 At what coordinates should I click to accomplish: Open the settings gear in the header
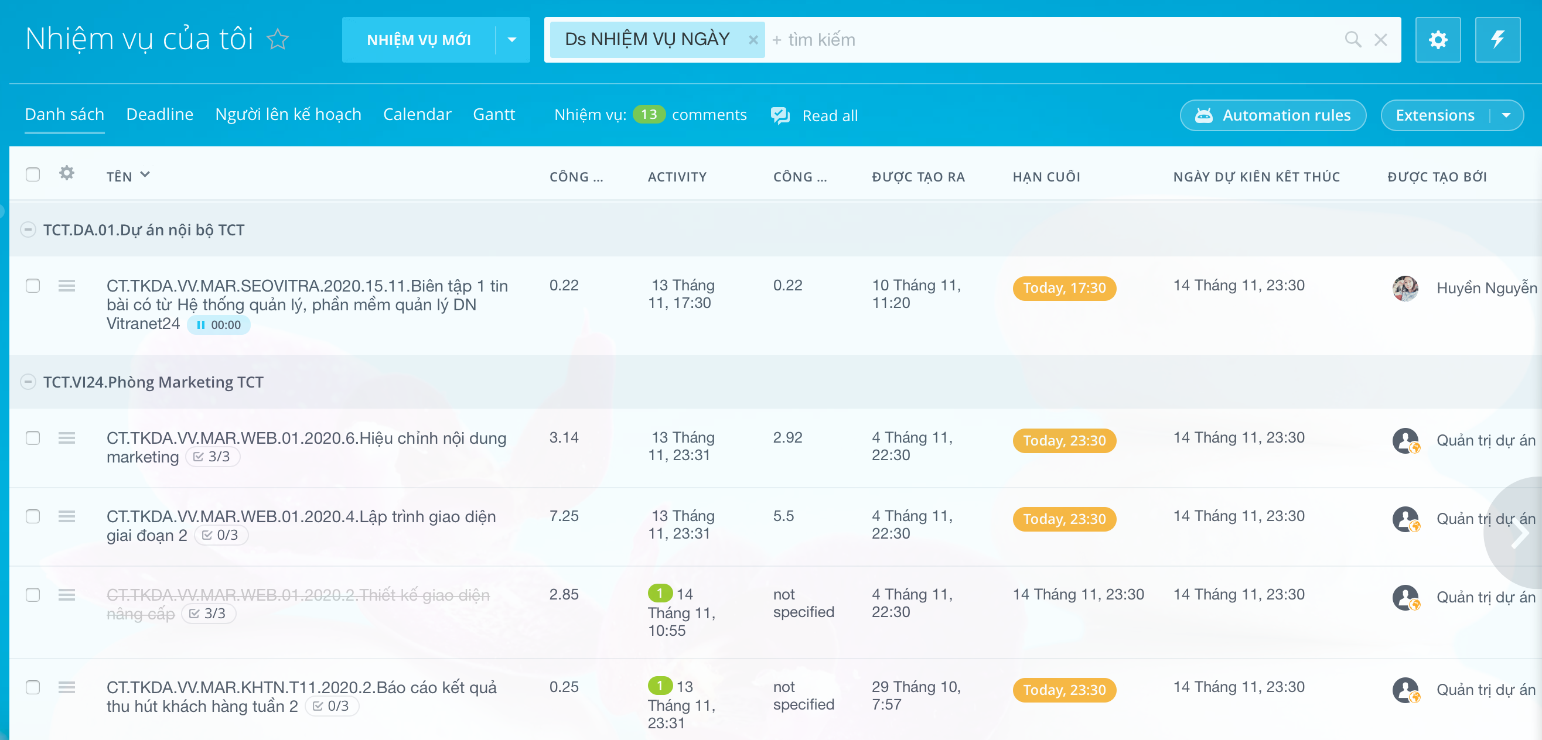(1437, 40)
